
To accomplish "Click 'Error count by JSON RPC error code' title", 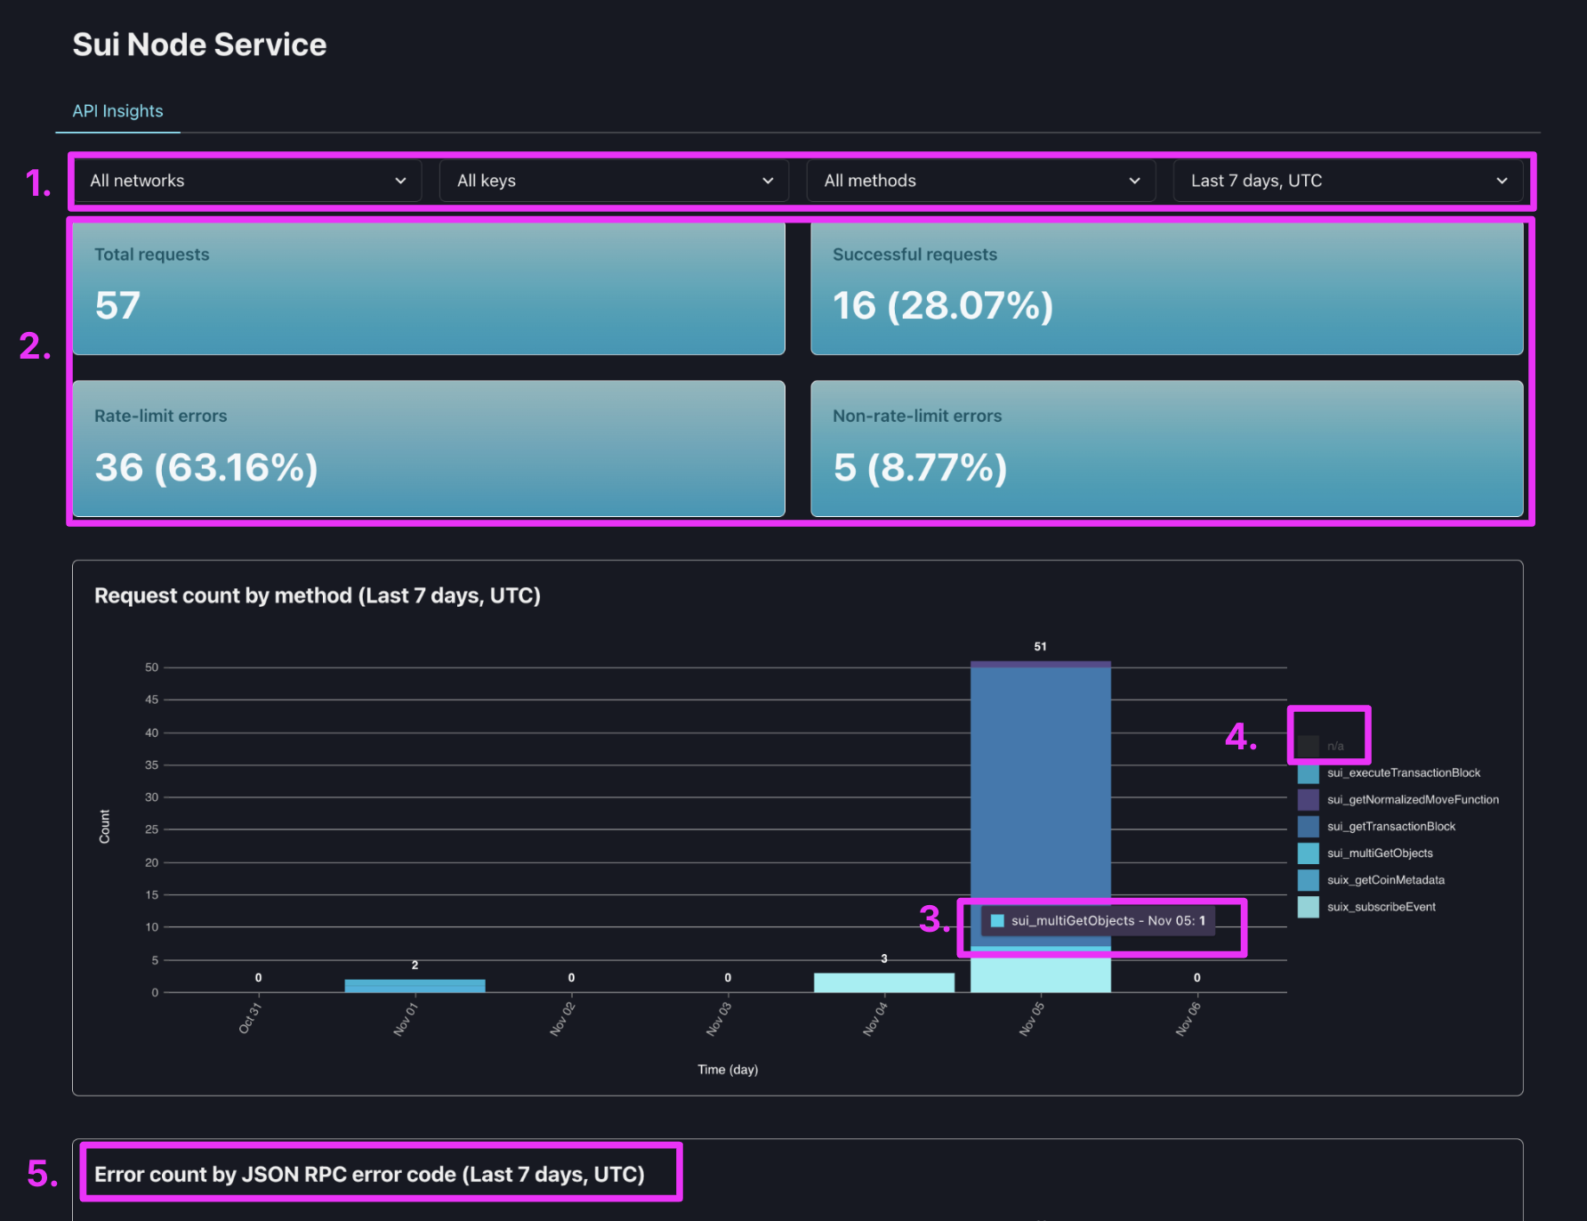I will 369,1174.
